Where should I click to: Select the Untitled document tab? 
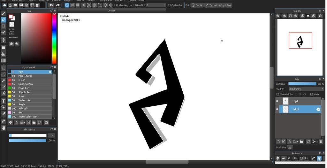pyautogui.click(x=111, y=11)
